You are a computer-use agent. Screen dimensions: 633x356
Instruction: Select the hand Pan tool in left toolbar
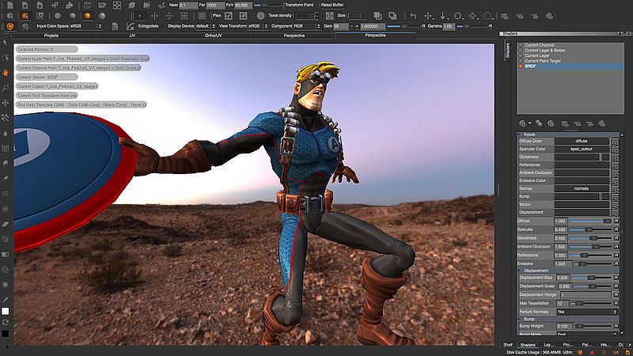coord(5,71)
